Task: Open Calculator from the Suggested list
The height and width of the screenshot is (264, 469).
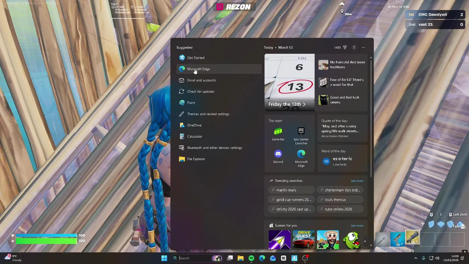Action: click(x=219, y=136)
